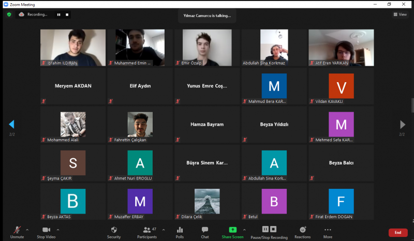
Task: Open the Reactions picker
Action: pyautogui.click(x=302, y=231)
